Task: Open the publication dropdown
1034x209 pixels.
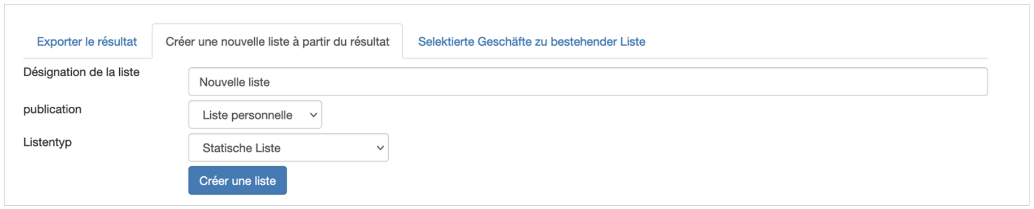Action: [x=255, y=115]
